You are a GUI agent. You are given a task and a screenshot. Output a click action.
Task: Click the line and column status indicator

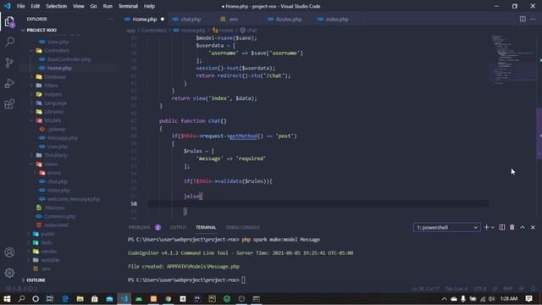[x=425, y=288]
